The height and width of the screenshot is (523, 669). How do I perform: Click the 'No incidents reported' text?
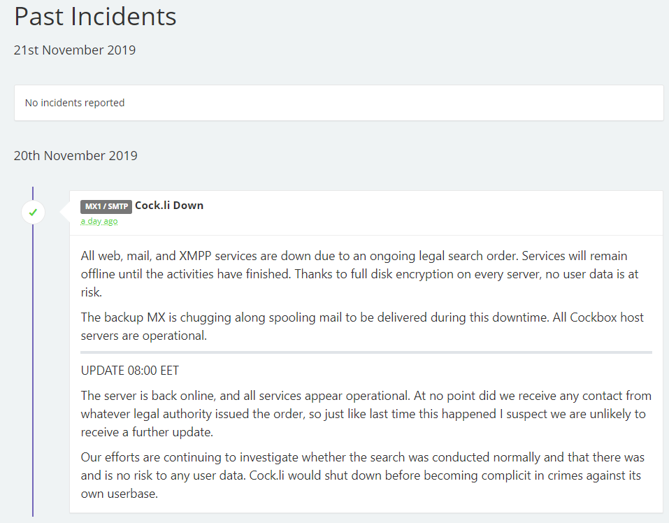[75, 103]
